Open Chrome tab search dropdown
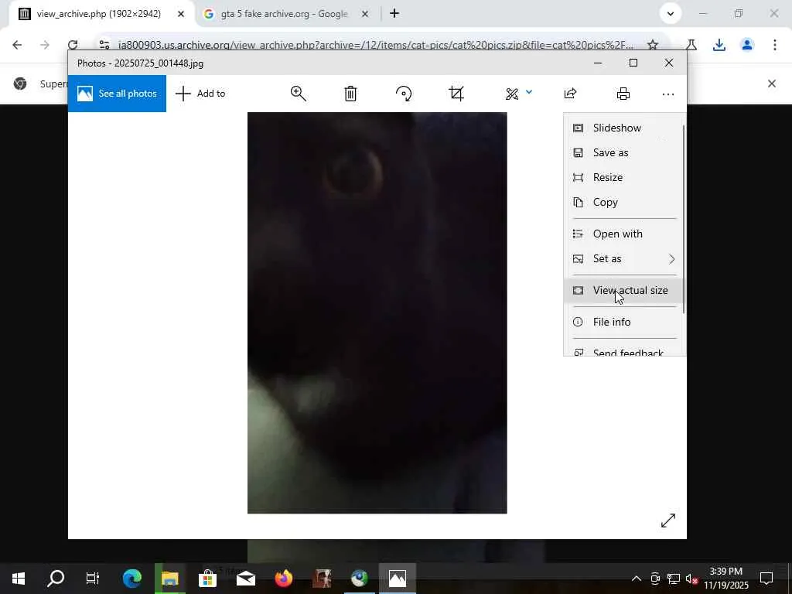 coord(671,14)
